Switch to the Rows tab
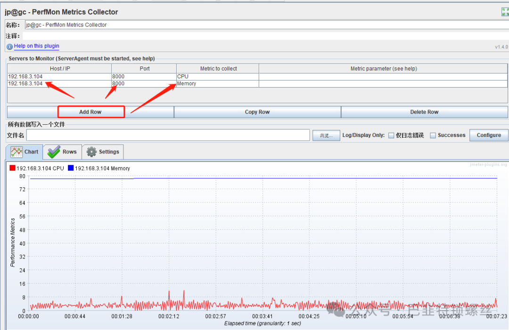509x330 pixels. [x=62, y=152]
